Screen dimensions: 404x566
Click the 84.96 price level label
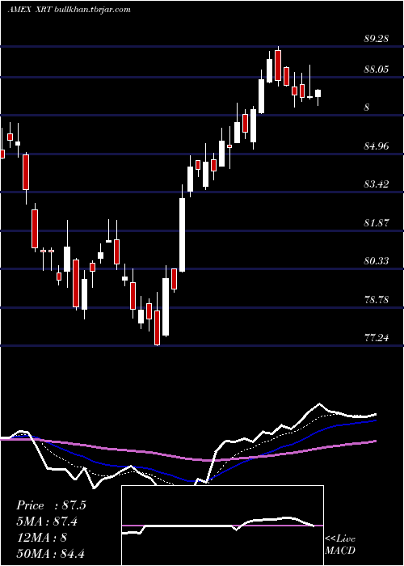coord(377,146)
